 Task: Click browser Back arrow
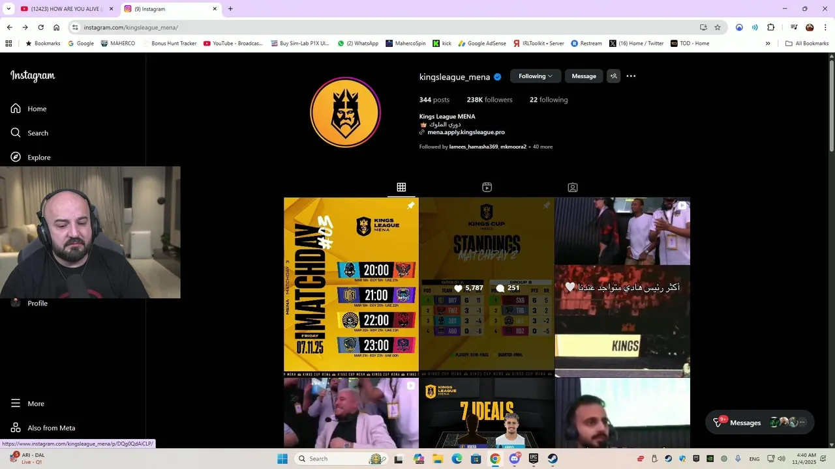[9, 27]
